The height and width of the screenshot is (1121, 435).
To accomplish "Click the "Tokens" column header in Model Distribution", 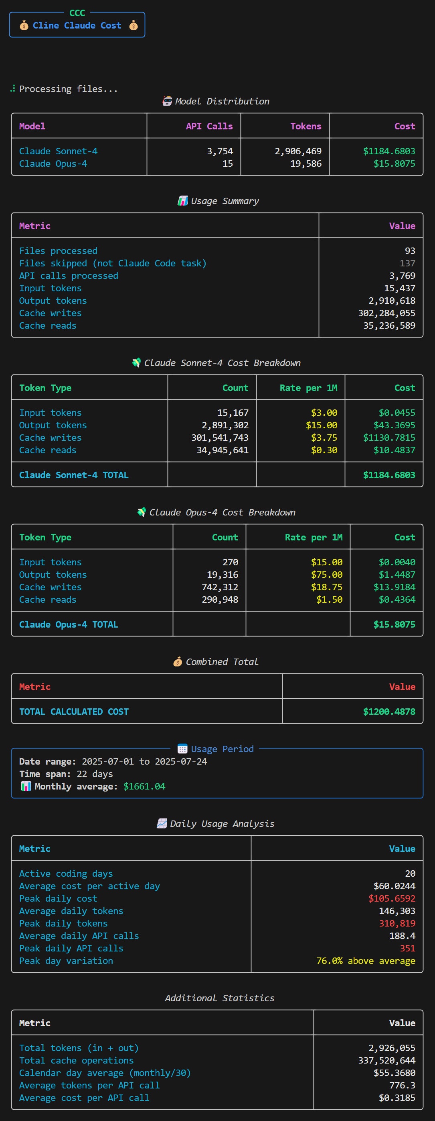I will (x=306, y=126).
